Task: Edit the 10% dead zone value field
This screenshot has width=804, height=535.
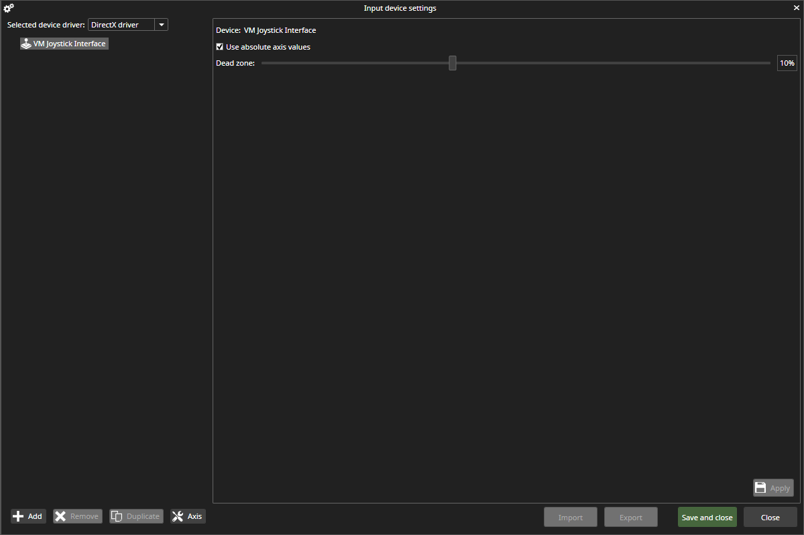Action: click(x=787, y=63)
